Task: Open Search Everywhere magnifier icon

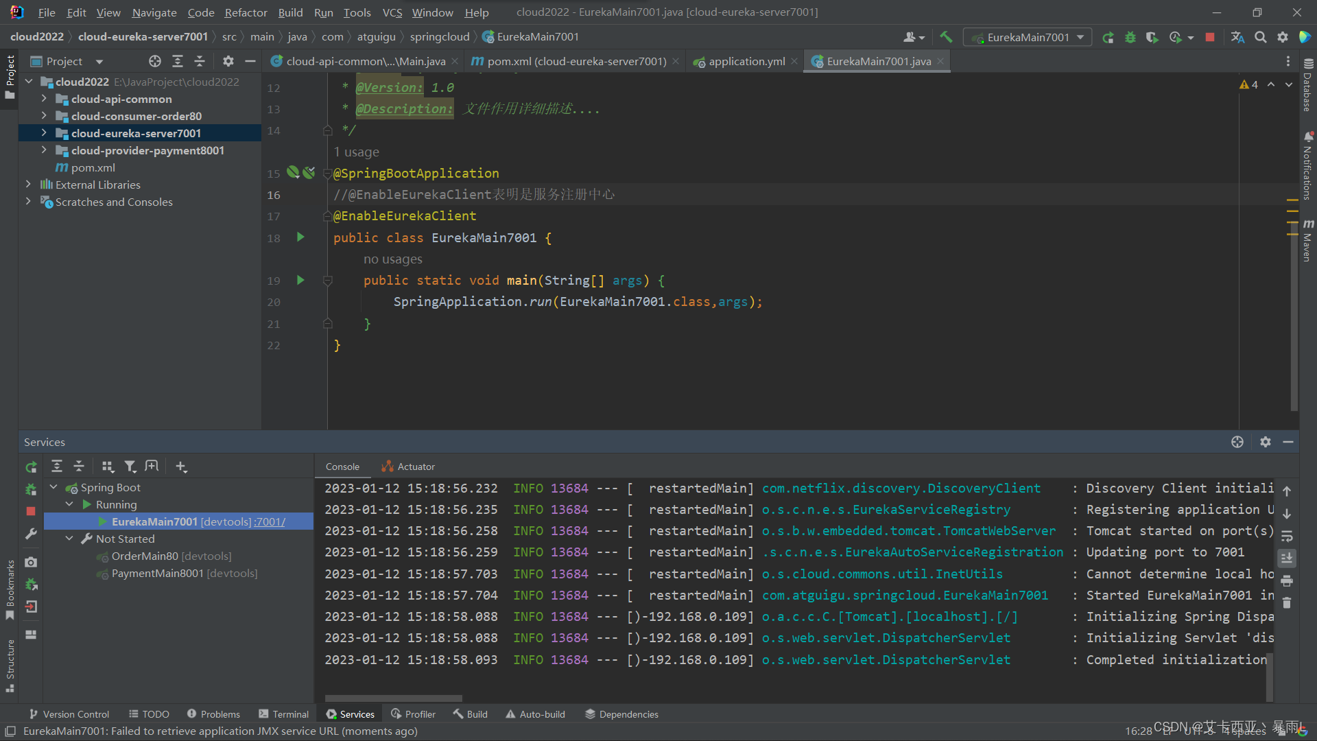Action: tap(1260, 37)
